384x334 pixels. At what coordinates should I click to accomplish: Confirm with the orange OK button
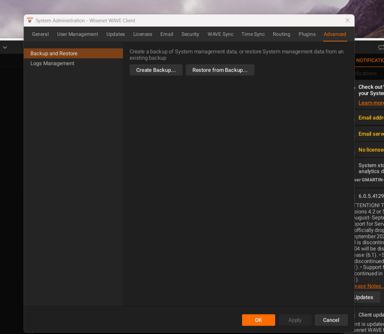point(258,320)
